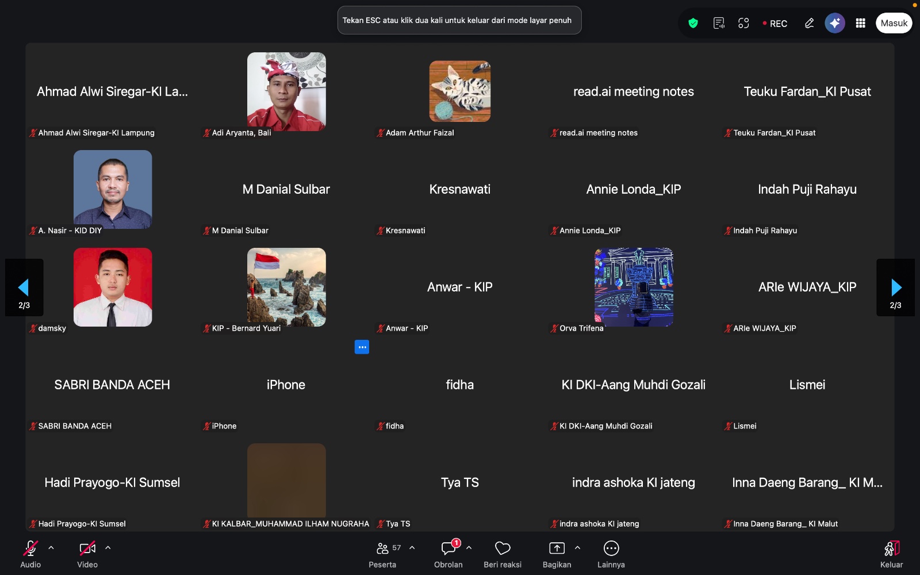Click the Masuk button
The width and height of the screenshot is (920, 575).
894,23
